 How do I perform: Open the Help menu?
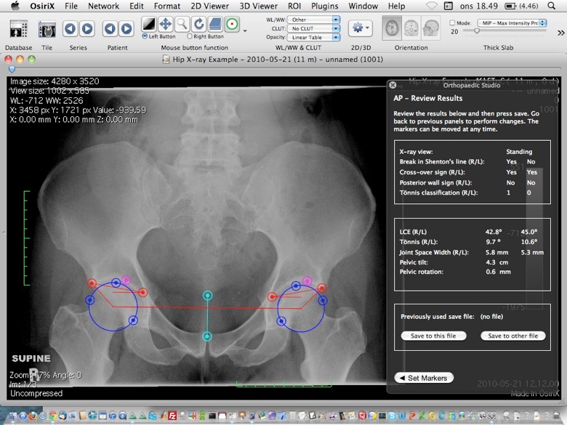tap(396, 6)
